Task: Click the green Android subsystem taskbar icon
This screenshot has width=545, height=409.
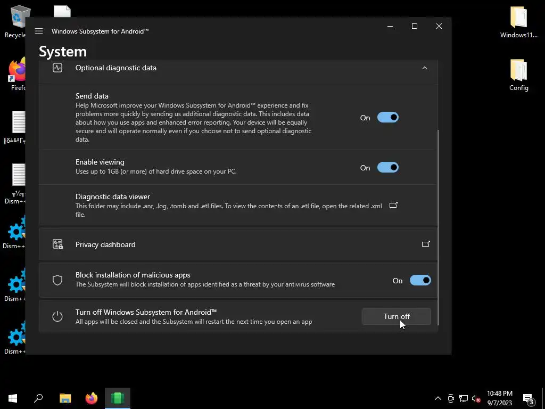Action: pyautogui.click(x=118, y=398)
